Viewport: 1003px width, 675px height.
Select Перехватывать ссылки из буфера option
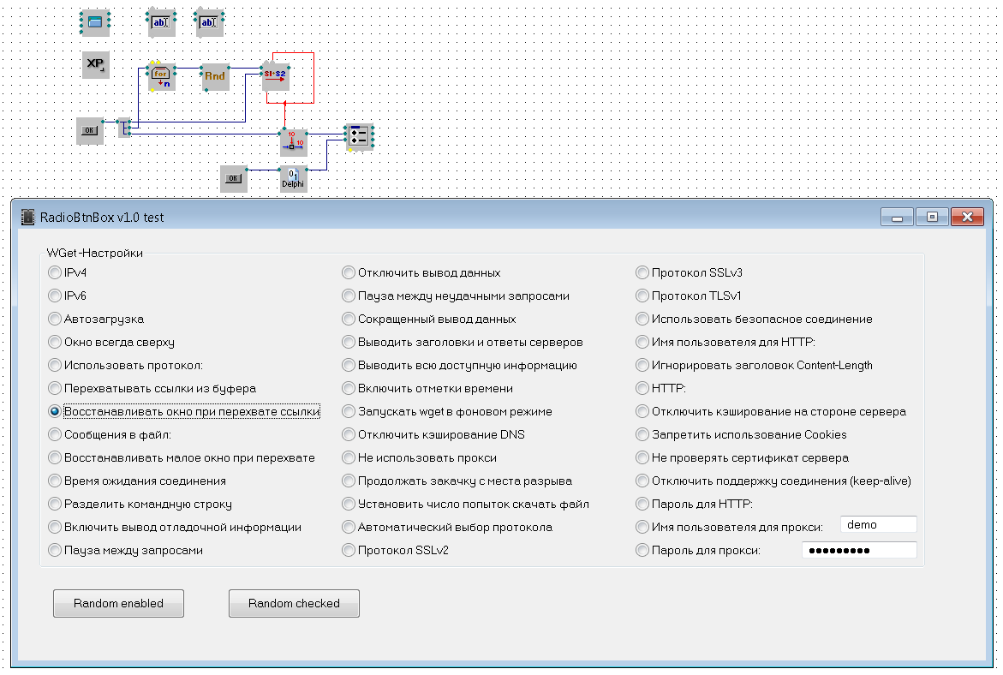click(152, 388)
